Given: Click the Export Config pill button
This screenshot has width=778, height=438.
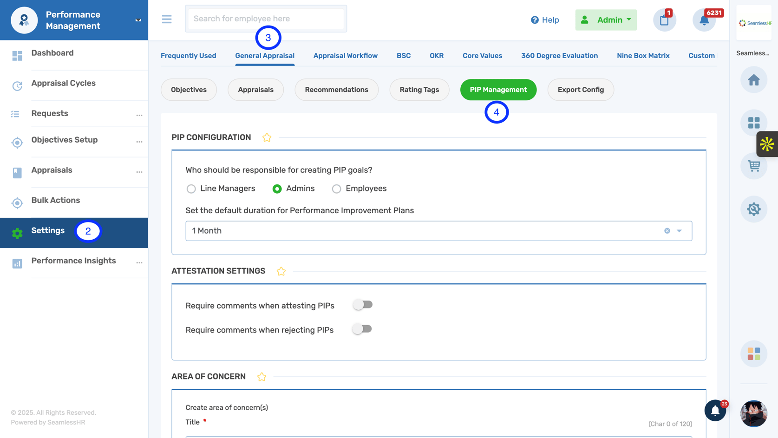Looking at the screenshot, I should (x=581, y=90).
